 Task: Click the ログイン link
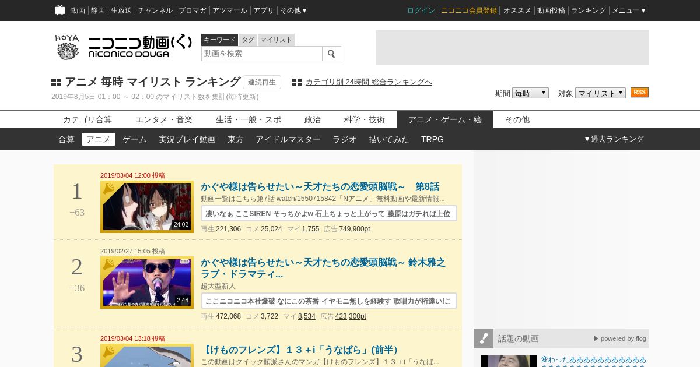pos(421,10)
